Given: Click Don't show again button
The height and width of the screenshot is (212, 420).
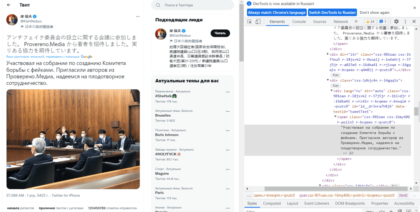Looking at the screenshot, I should [374, 13].
